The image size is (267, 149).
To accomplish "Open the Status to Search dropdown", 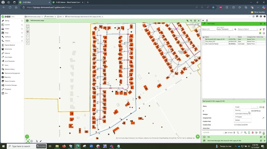I will 248,29.
